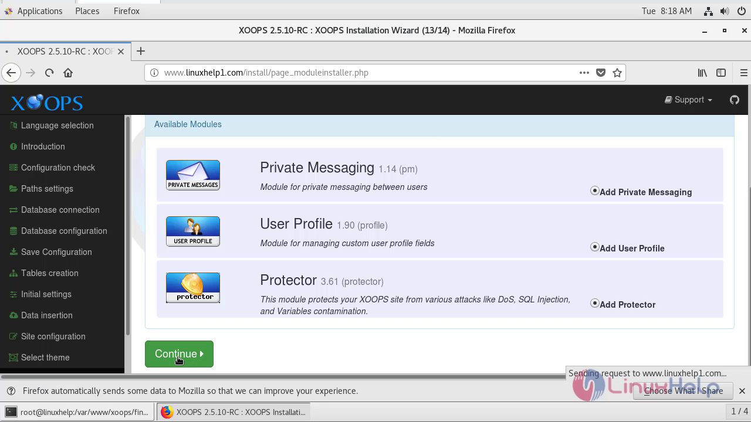Open Data insertion step
751x422 pixels.
point(46,315)
